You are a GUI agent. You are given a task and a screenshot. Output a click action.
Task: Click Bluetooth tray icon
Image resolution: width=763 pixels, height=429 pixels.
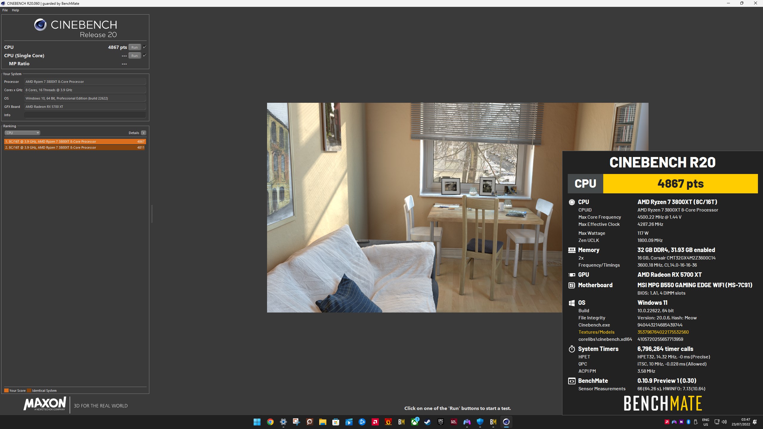point(688,422)
